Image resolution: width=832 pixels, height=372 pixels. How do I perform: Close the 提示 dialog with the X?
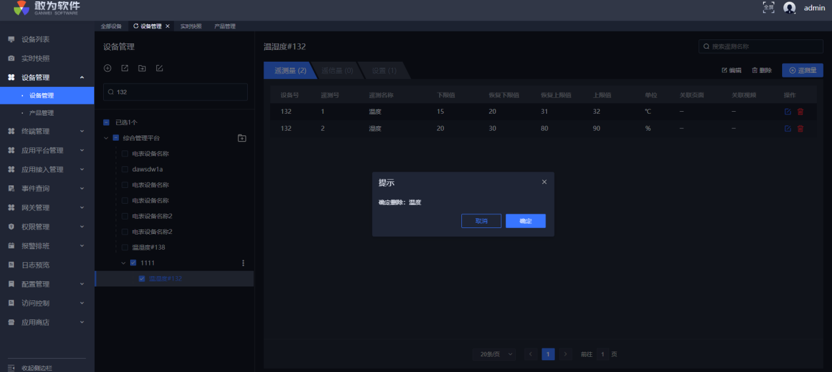coord(544,182)
